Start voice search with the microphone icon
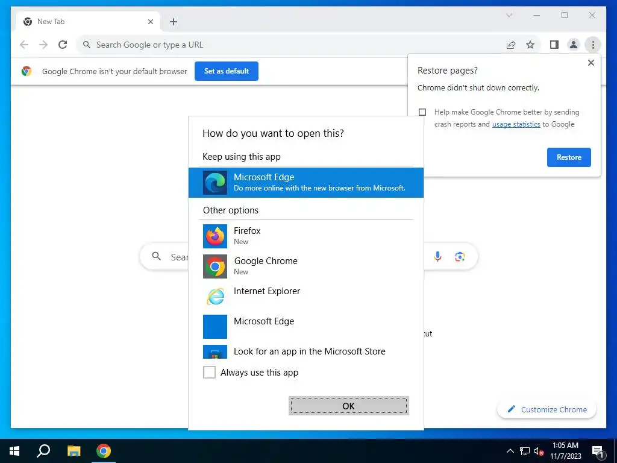The width and height of the screenshot is (617, 463). click(437, 257)
